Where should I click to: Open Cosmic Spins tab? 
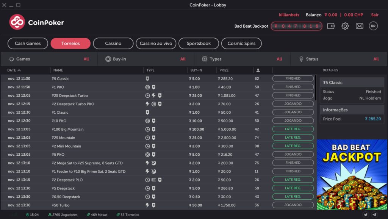241,44
